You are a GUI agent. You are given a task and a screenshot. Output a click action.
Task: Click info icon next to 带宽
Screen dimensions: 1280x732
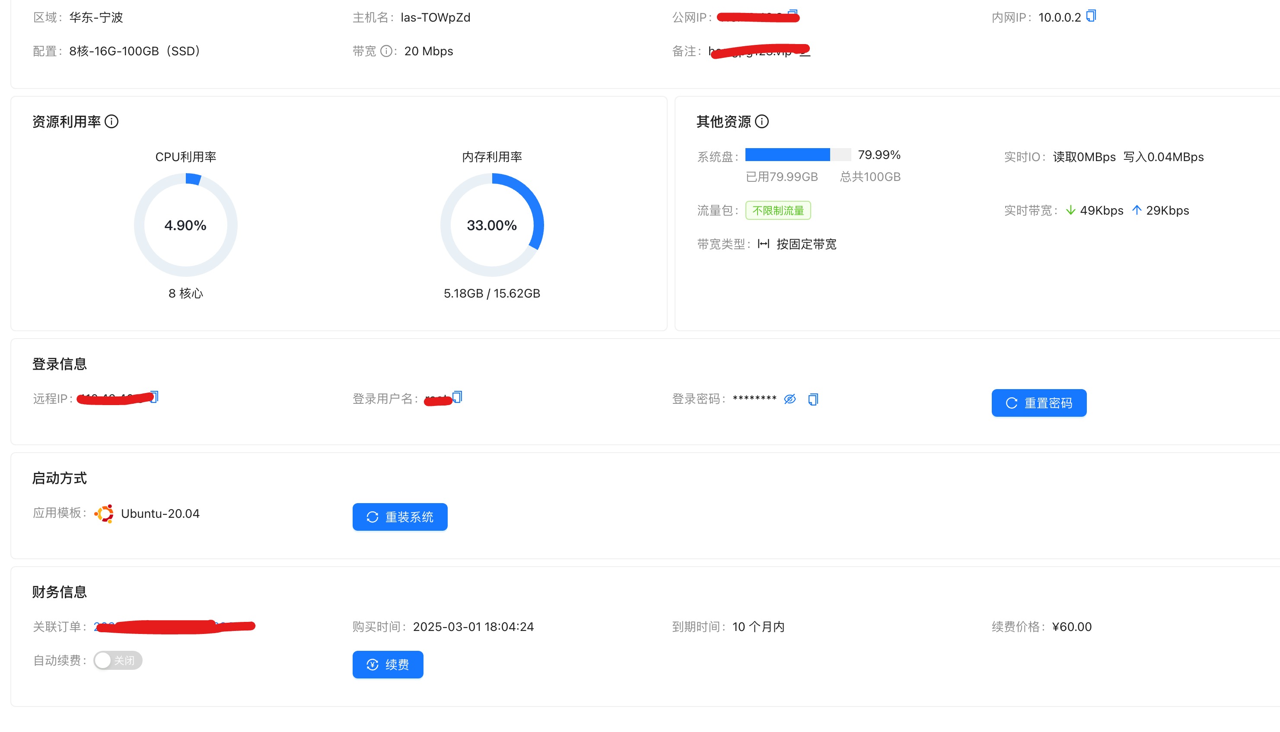click(386, 51)
